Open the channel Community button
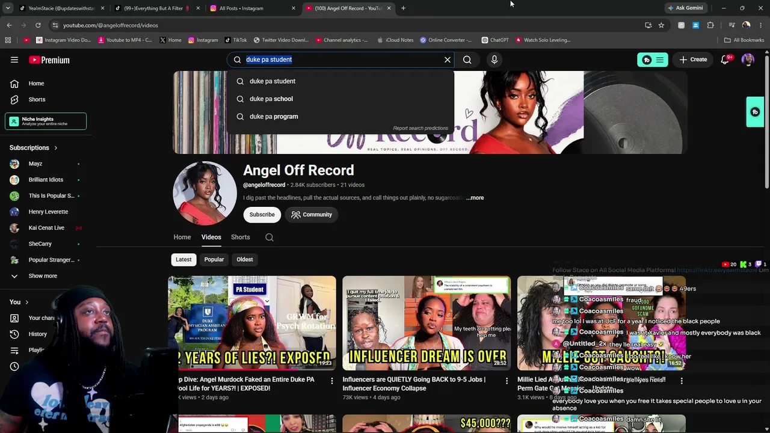 tap(312, 215)
